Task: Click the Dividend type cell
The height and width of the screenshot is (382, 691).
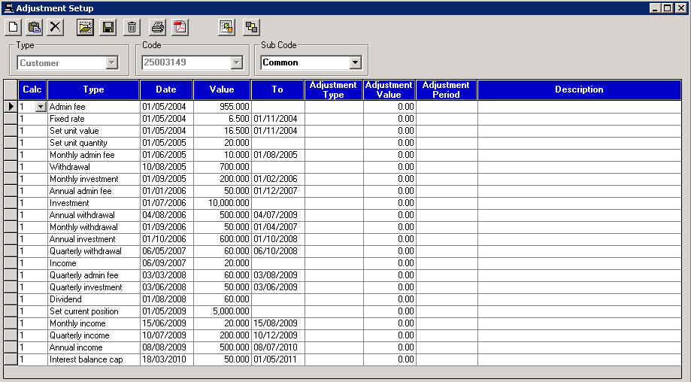Action: 93,299
